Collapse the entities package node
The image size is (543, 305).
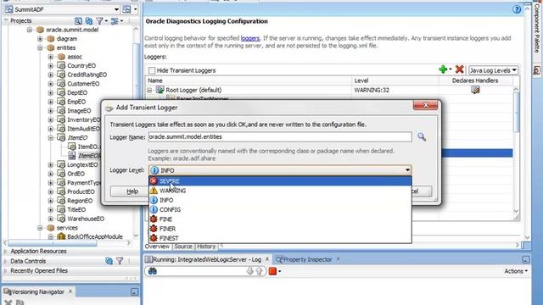[40, 47]
